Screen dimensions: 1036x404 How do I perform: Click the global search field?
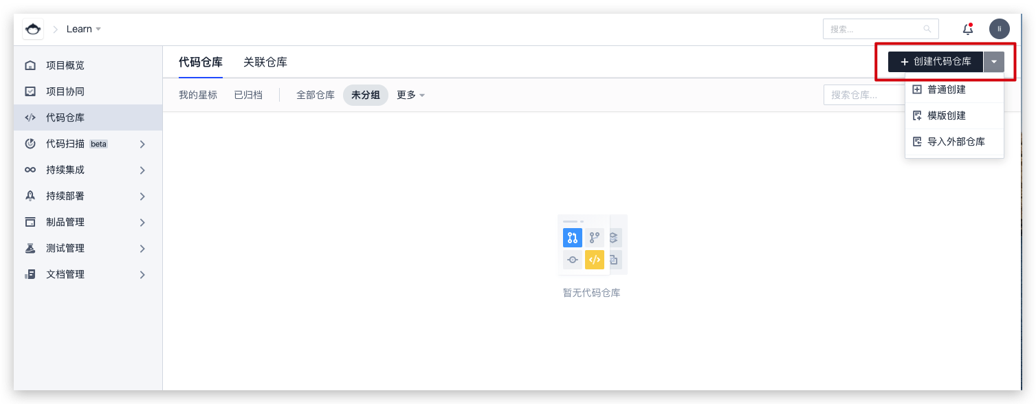tap(881, 29)
